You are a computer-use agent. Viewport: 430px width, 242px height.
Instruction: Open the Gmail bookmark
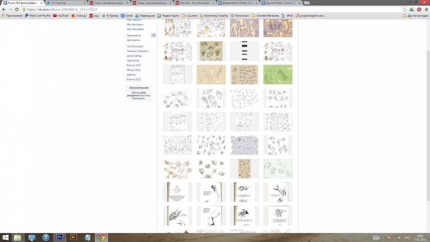click(x=127, y=15)
